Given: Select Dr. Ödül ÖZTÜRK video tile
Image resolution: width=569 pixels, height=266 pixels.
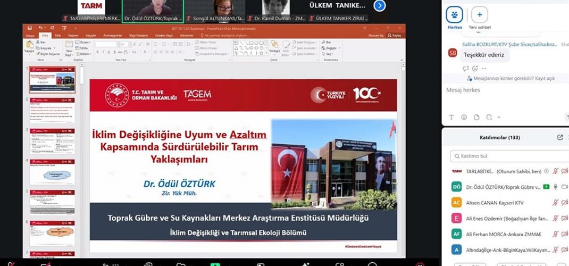Looking at the screenshot, I should click(153, 11).
